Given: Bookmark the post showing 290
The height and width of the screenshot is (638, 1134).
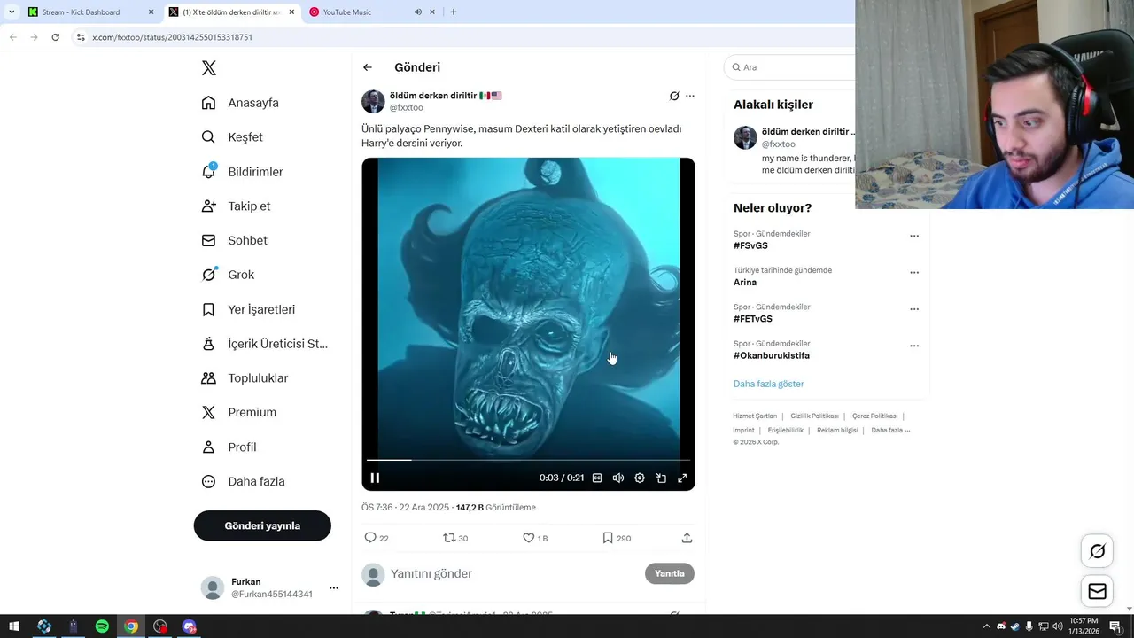Looking at the screenshot, I should coord(617,538).
